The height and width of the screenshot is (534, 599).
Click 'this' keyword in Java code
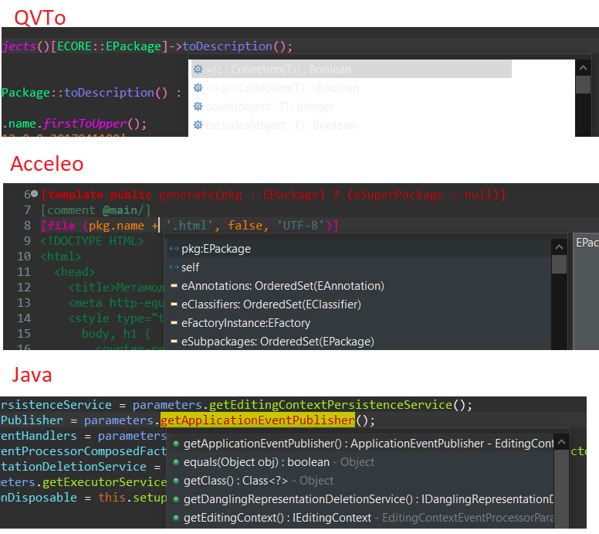coord(112,497)
